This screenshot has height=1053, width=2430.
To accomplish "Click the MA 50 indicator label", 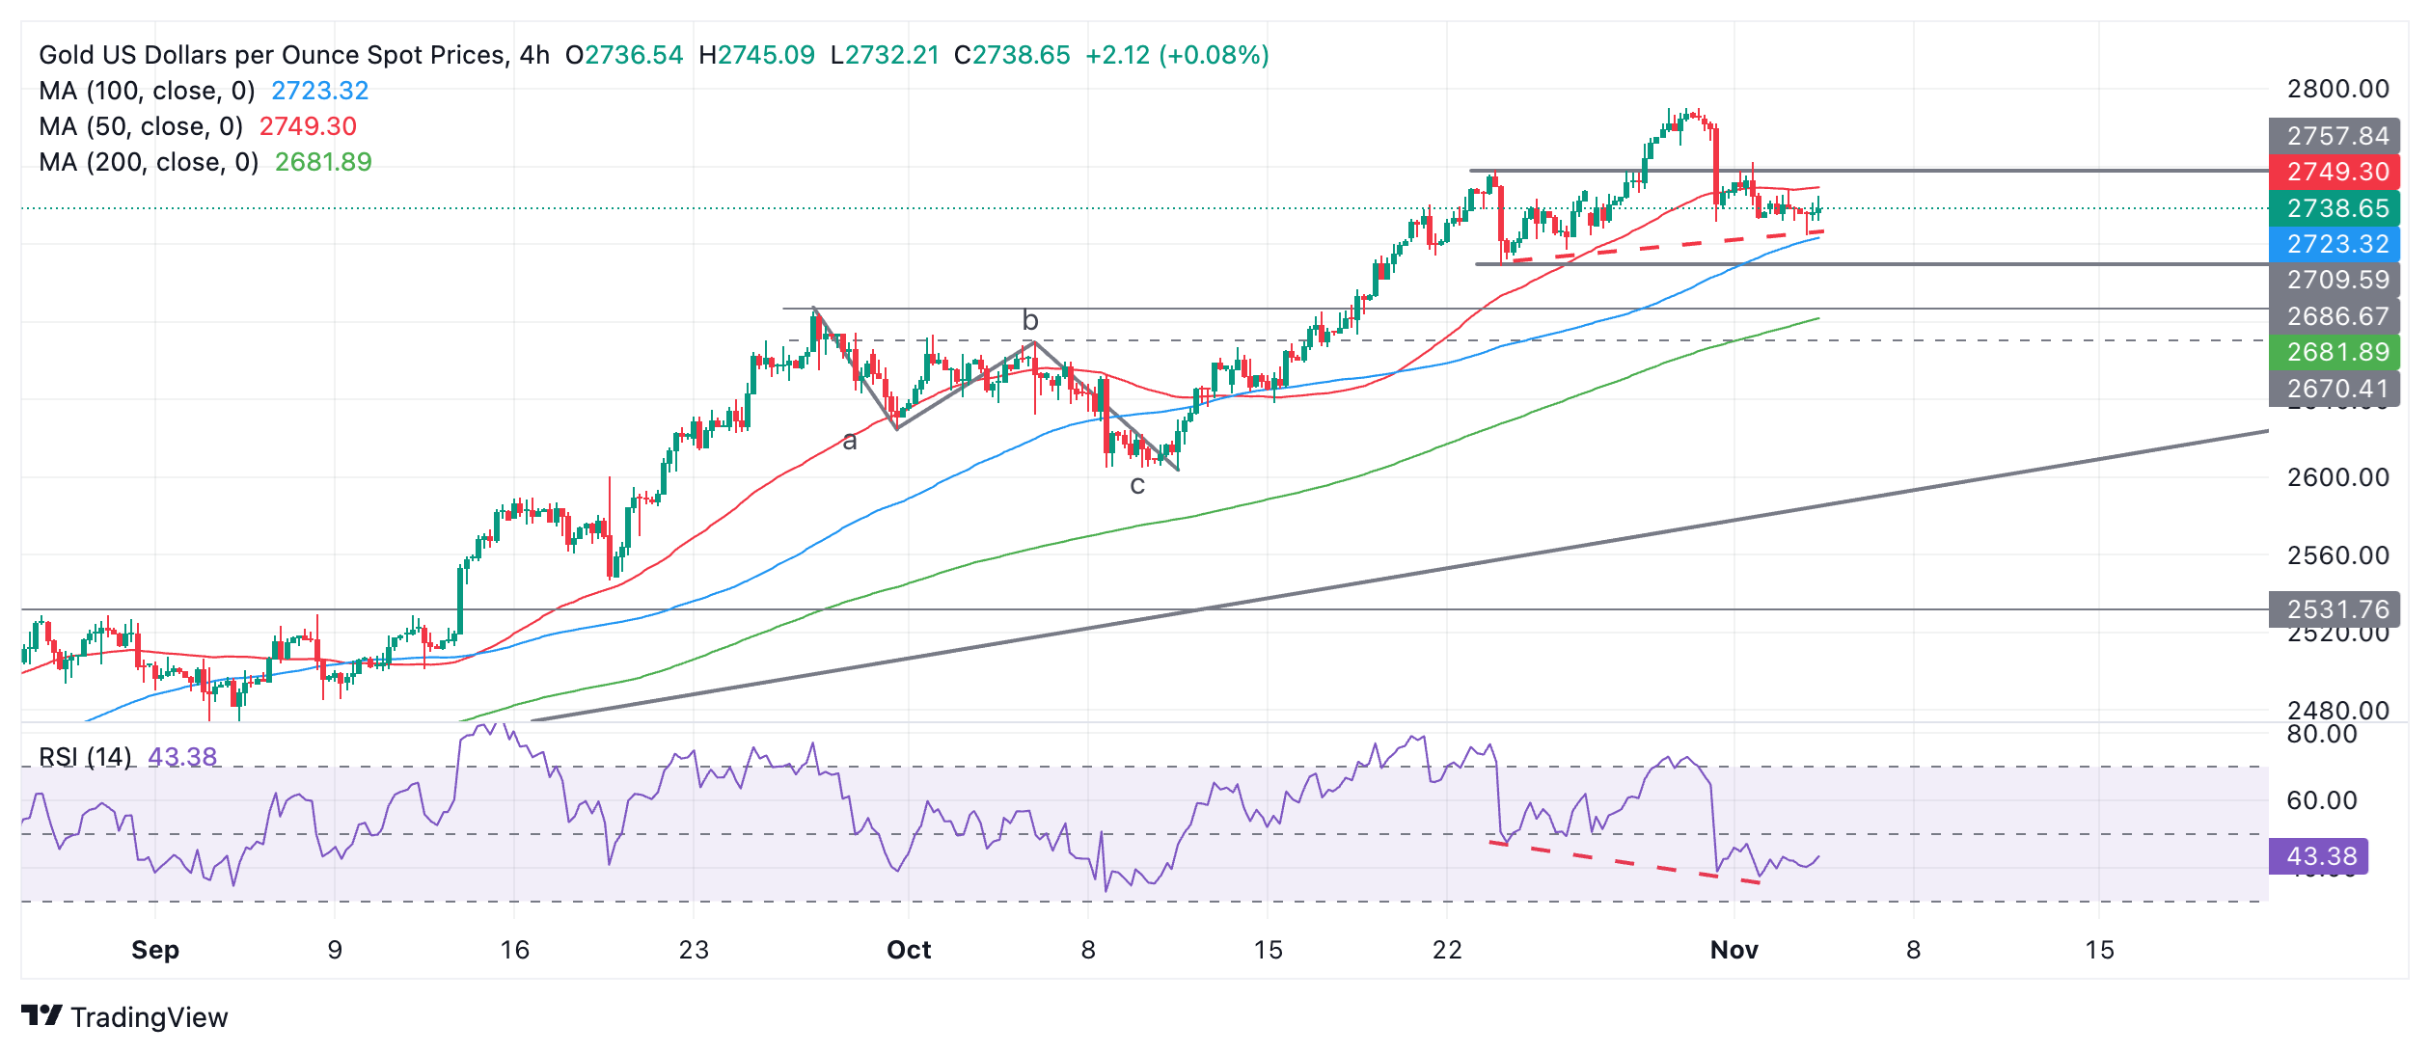I will (141, 126).
